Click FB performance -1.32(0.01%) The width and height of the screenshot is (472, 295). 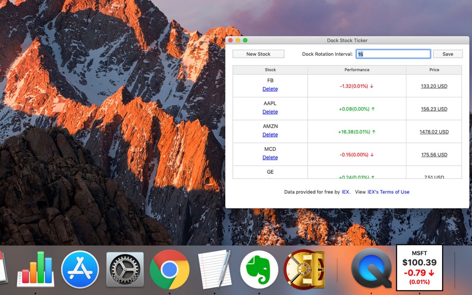(x=357, y=86)
